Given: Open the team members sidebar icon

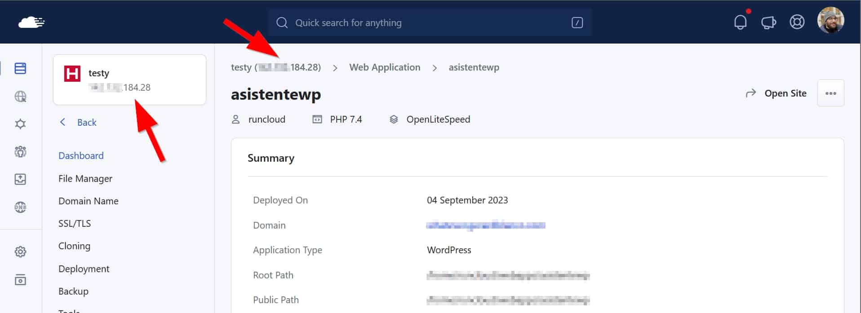Looking at the screenshot, I should click(20, 152).
